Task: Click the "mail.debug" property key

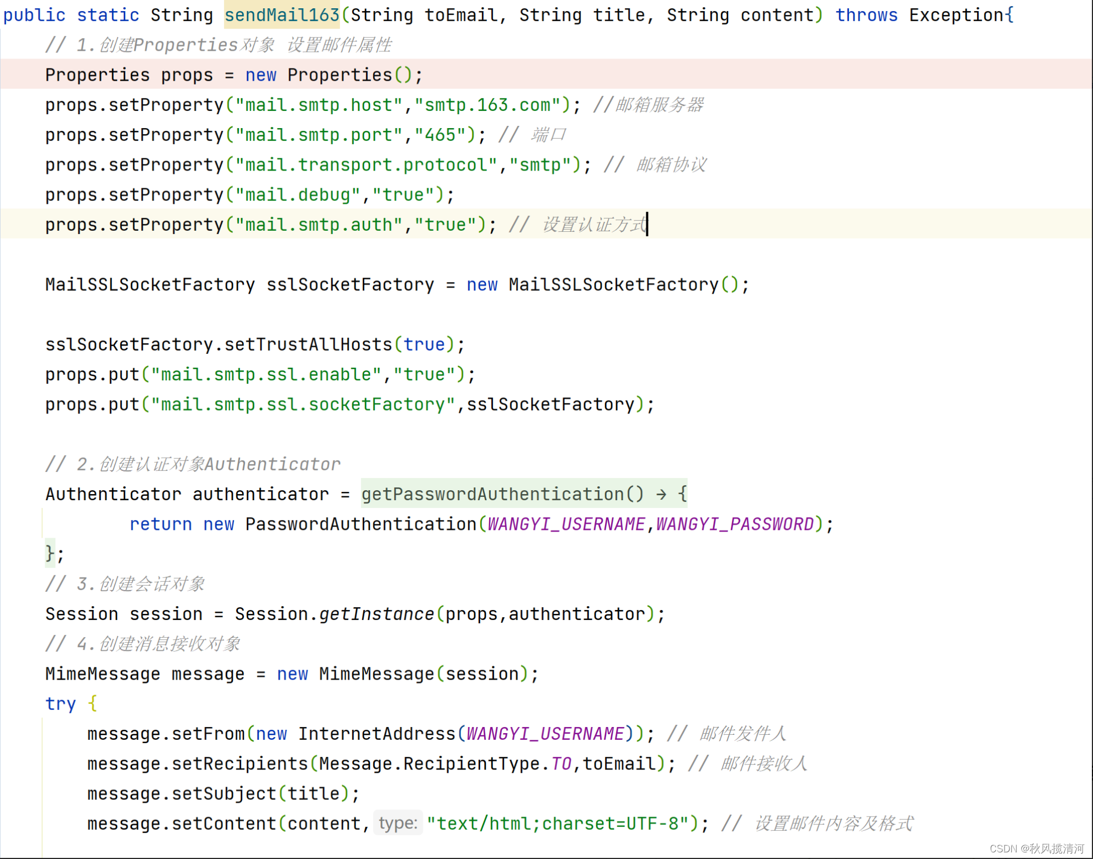Action: (298, 195)
